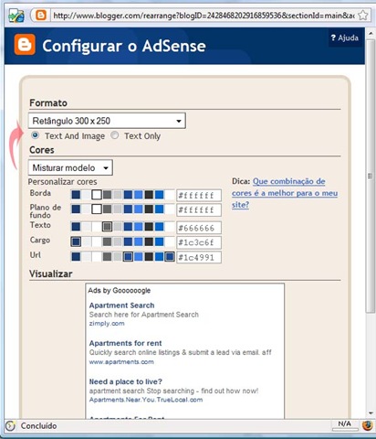Pick the light blue swatch in Borda row

(x=139, y=195)
